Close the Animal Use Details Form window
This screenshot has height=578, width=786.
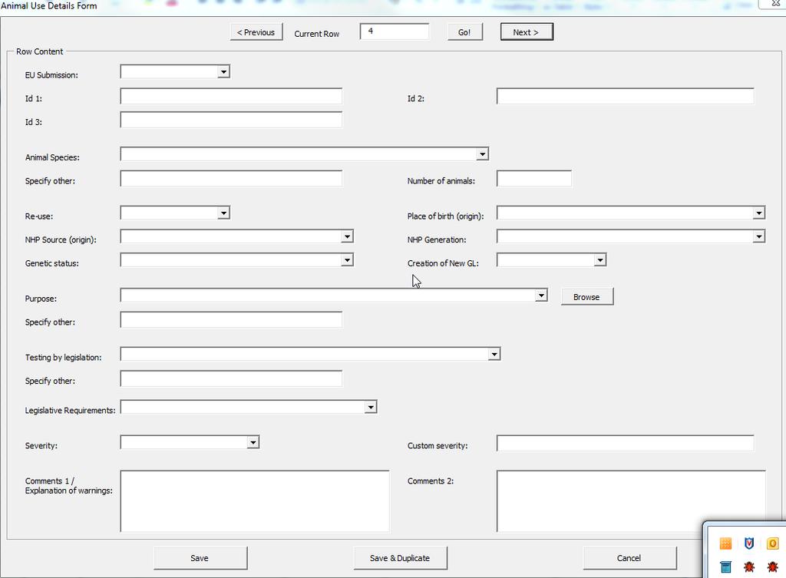(774, 4)
